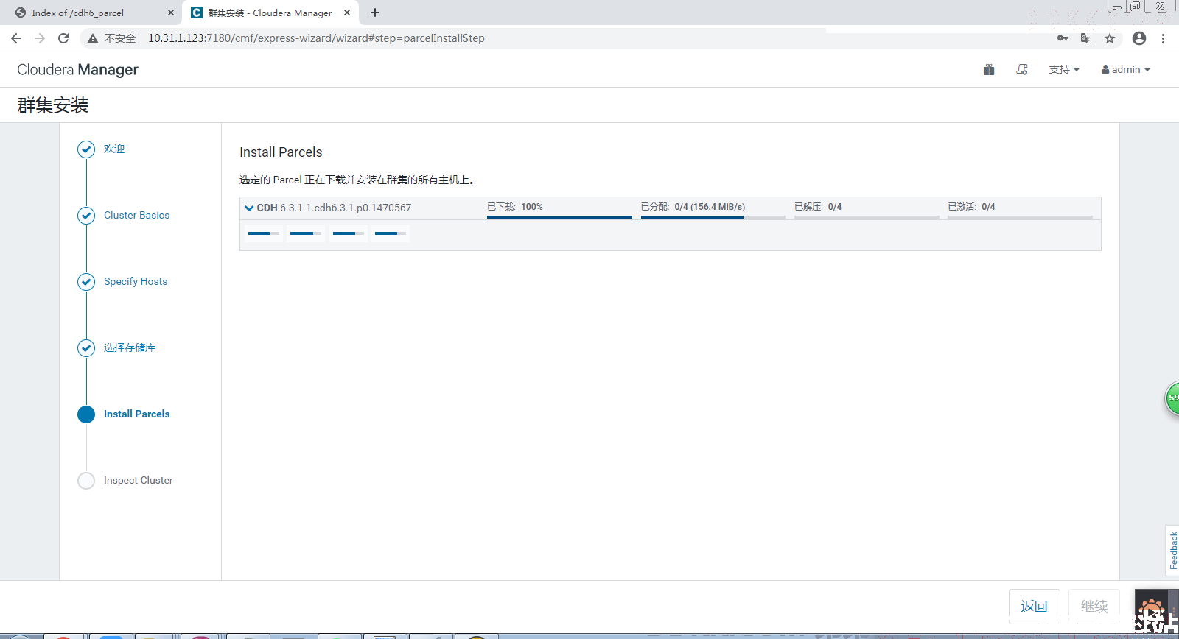Go to the Specify Hosts step
This screenshot has width=1179, height=639.
(x=136, y=281)
